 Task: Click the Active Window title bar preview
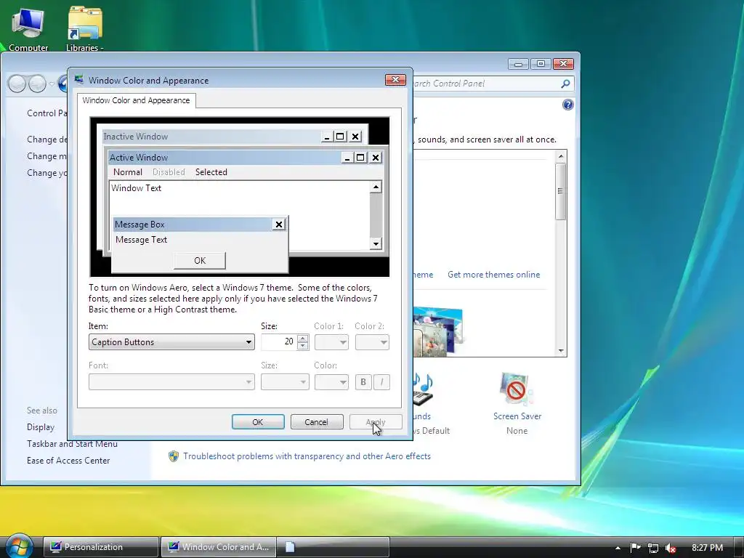point(224,158)
